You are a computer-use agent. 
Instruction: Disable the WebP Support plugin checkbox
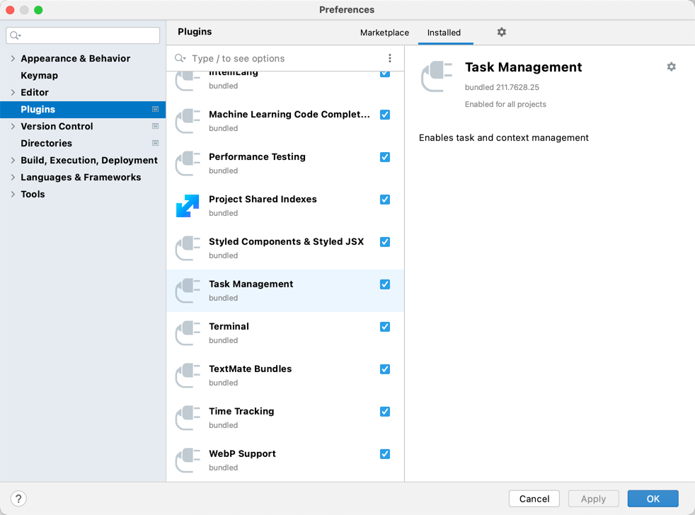[385, 454]
